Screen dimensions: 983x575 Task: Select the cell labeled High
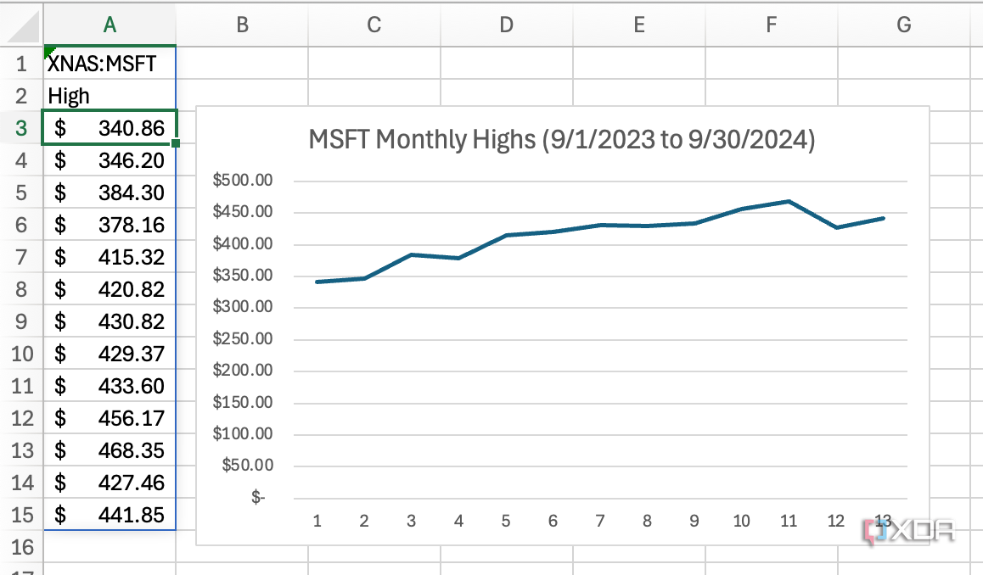[110, 95]
